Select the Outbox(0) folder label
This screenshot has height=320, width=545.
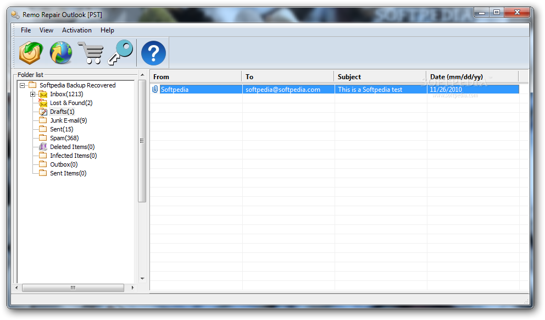64,164
